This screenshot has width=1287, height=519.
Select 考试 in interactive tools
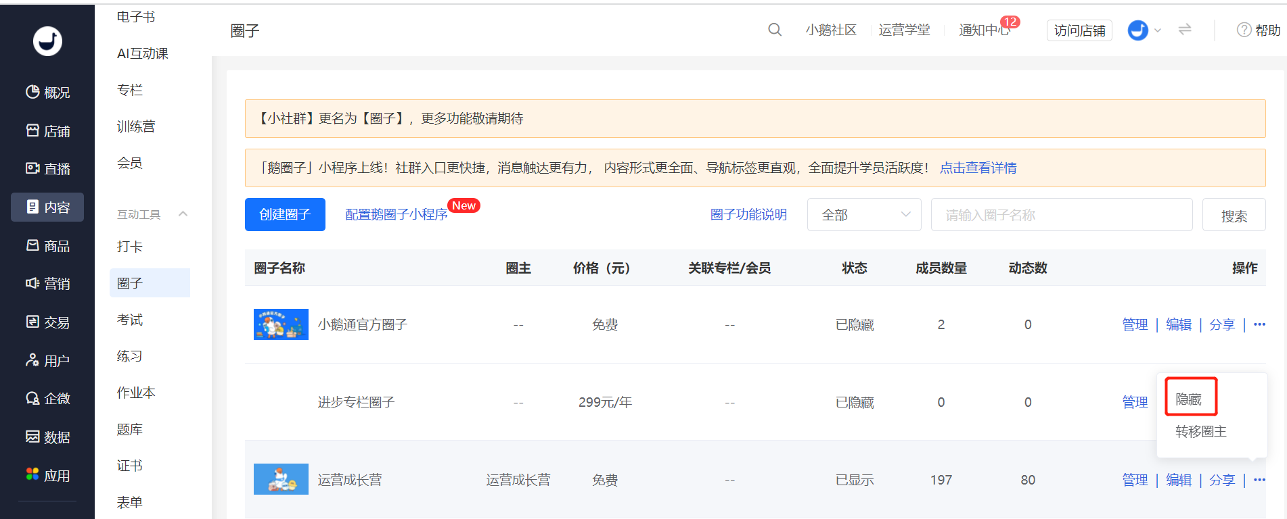coord(130,320)
